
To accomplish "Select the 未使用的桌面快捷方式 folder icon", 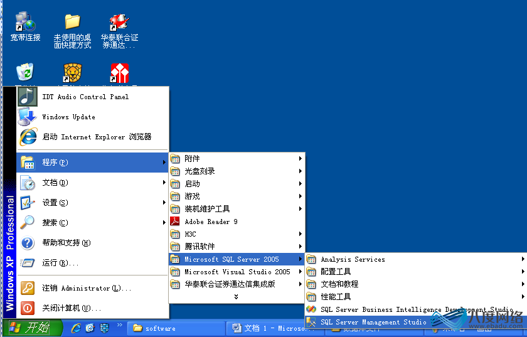I will [x=73, y=31].
